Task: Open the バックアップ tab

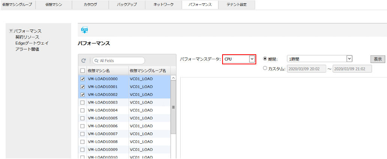Action: [x=127, y=5]
